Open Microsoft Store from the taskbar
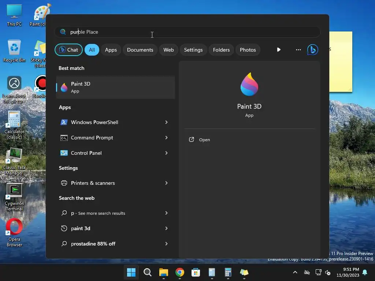The width and height of the screenshot is (375, 281). (x=196, y=272)
